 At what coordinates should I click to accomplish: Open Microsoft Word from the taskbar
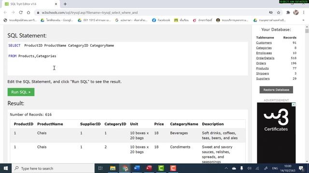click(137, 168)
